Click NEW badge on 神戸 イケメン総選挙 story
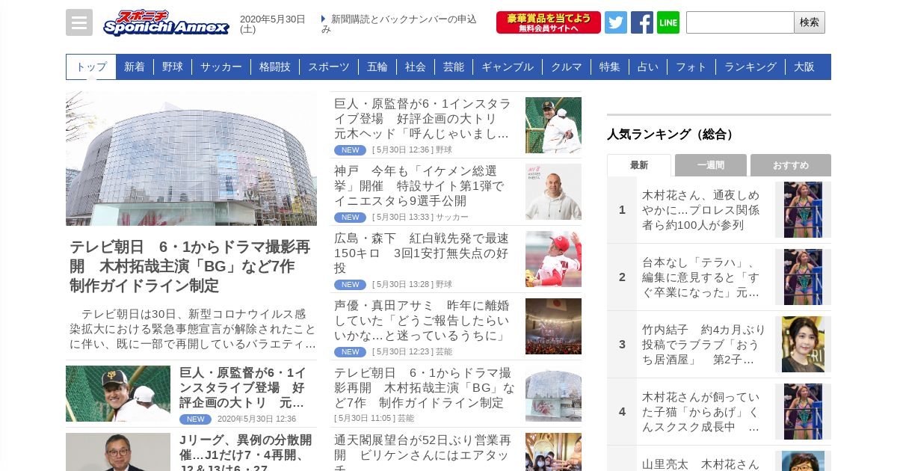This screenshot has height=471, width=897. pyautogui.click(x=350, y=218)
